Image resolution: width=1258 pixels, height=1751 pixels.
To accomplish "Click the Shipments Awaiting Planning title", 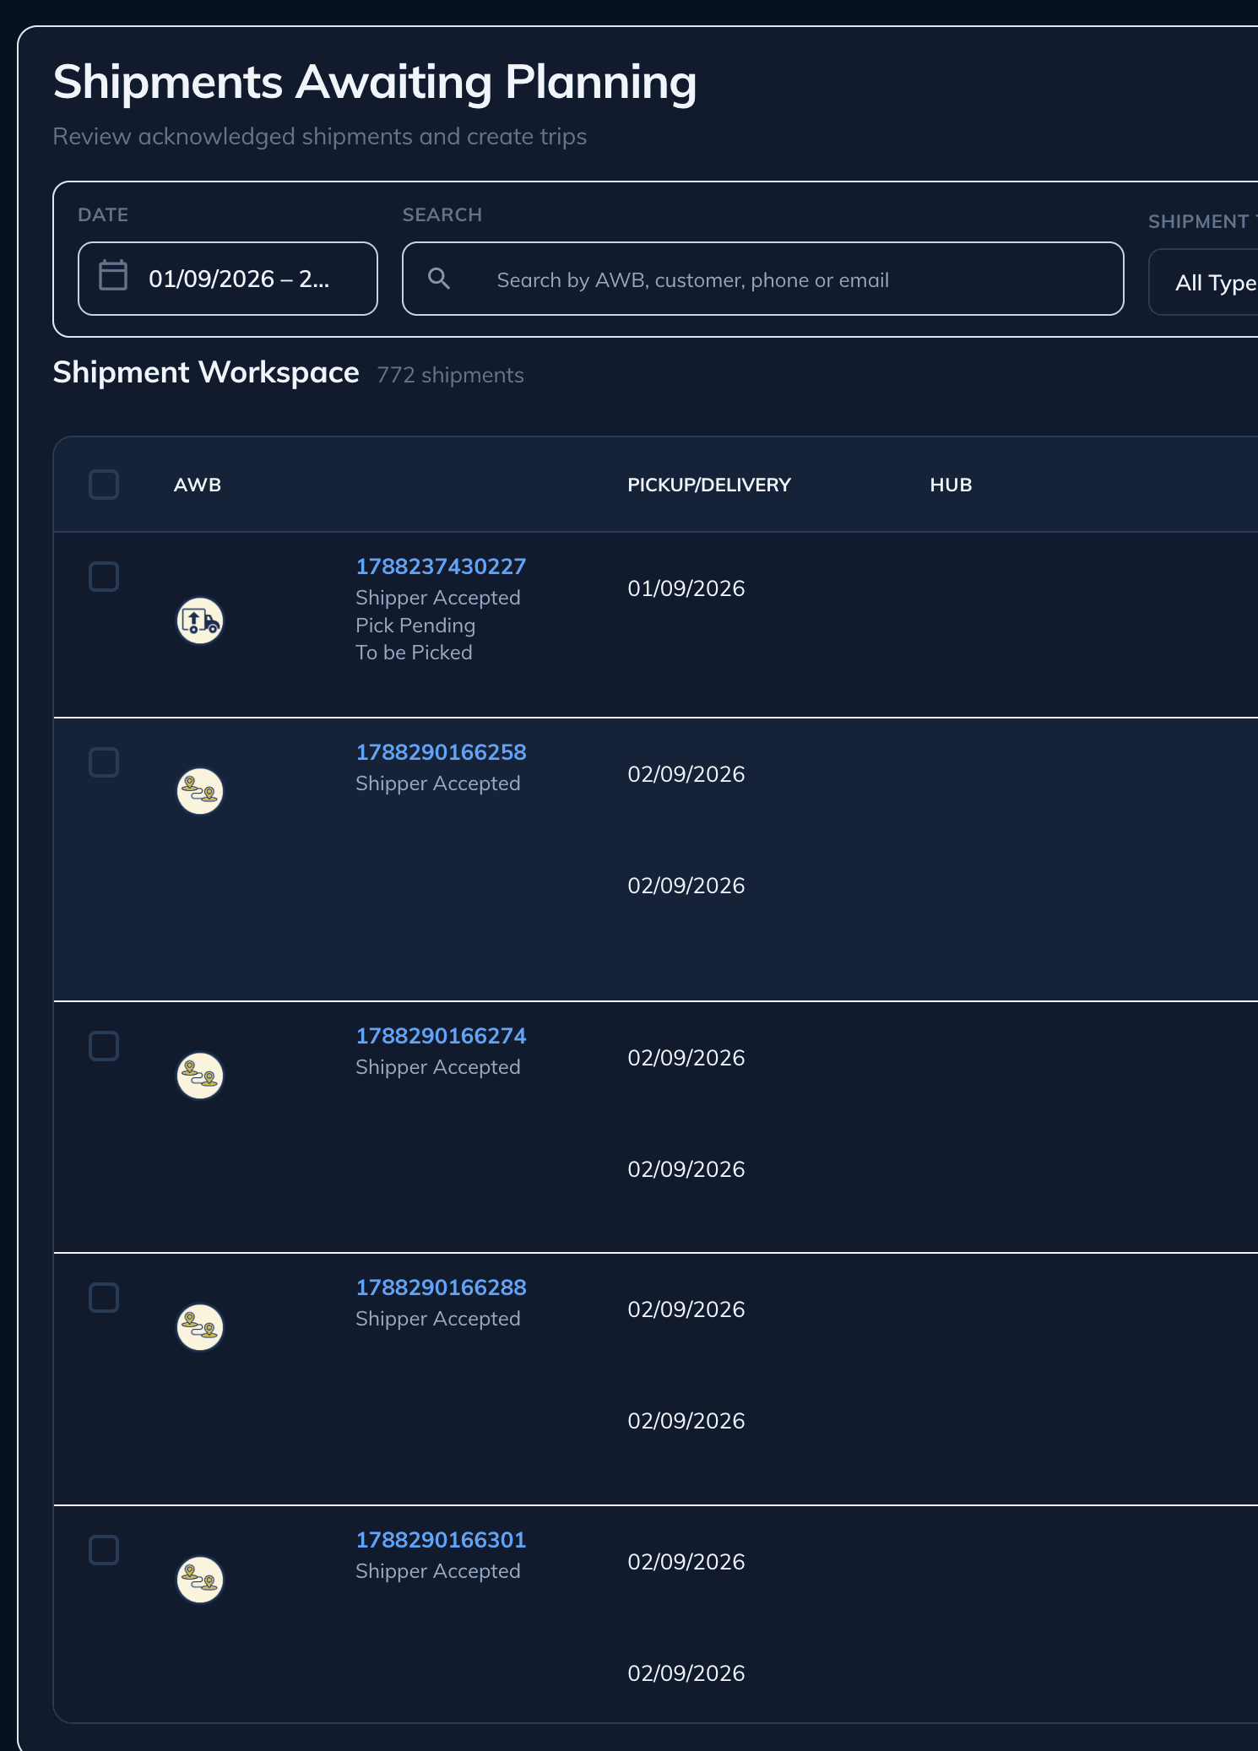I will [x=375, y=82].
